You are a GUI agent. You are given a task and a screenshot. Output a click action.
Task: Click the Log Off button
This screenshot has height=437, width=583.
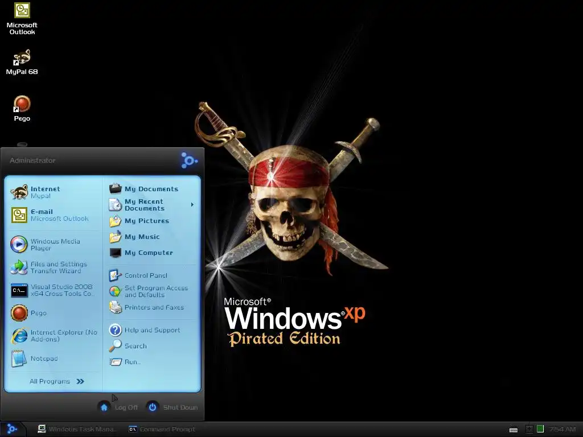click(x=118, y=407)
